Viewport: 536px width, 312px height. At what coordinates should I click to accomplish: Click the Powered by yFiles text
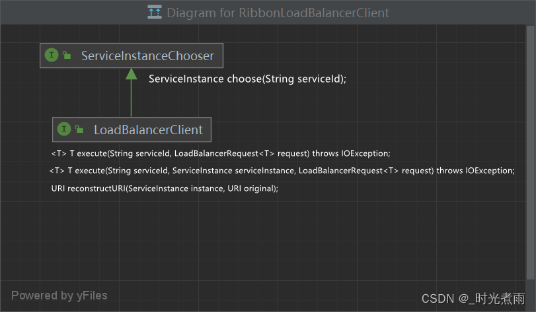59,295
